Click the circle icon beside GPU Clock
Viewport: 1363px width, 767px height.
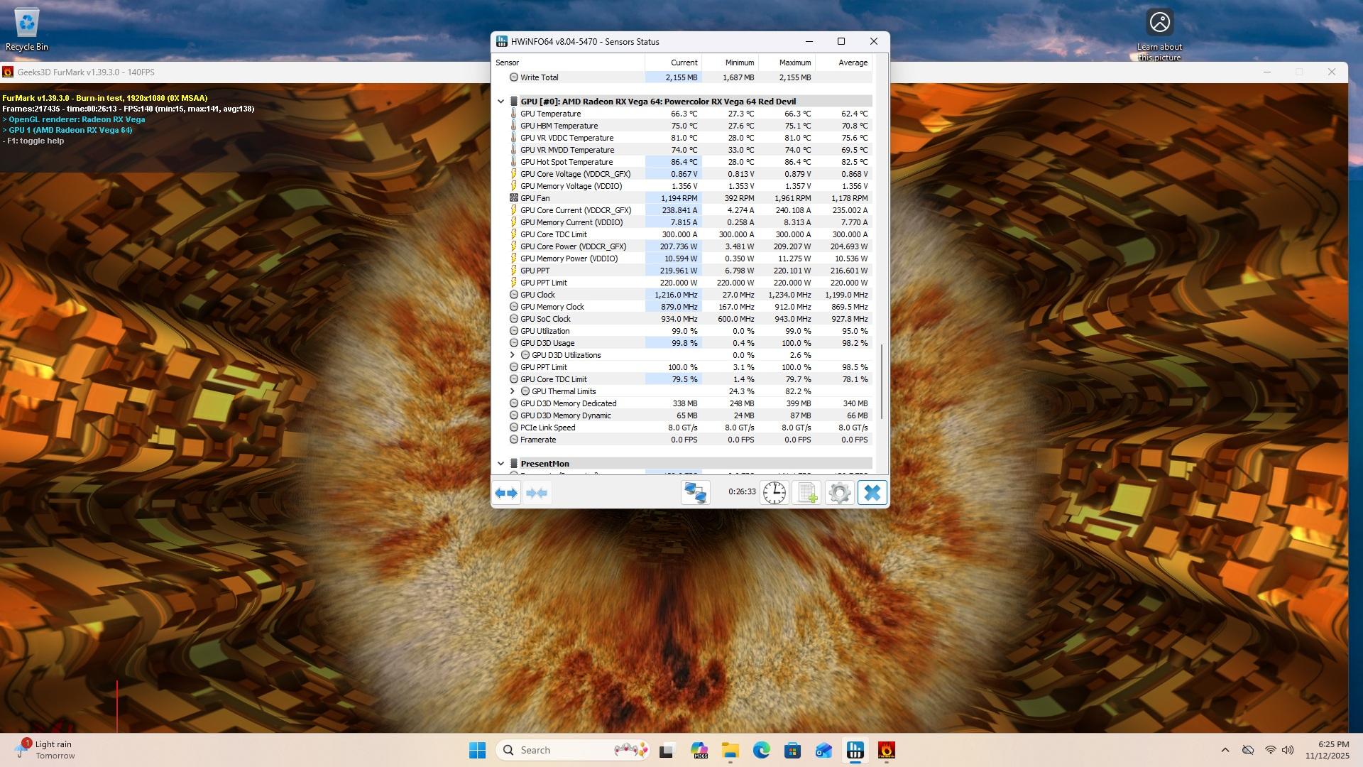point(514,295)
